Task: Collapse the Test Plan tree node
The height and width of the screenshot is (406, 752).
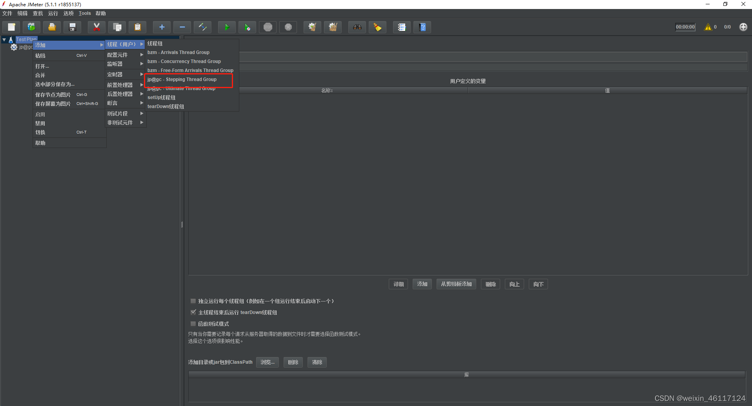Action: pyautogui.click(x=4, y=40)
